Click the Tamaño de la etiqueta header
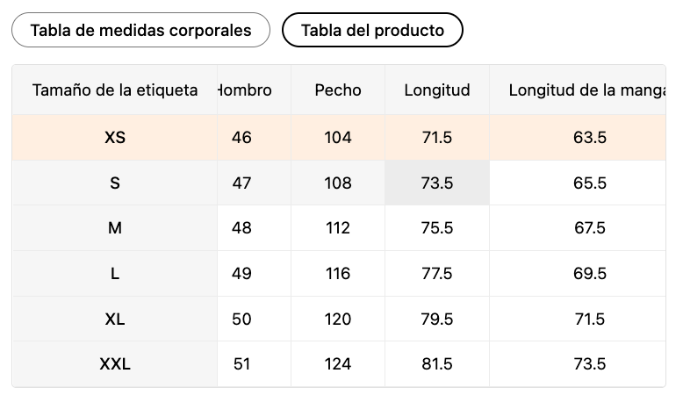683x402 pixels. click(115, 90)
